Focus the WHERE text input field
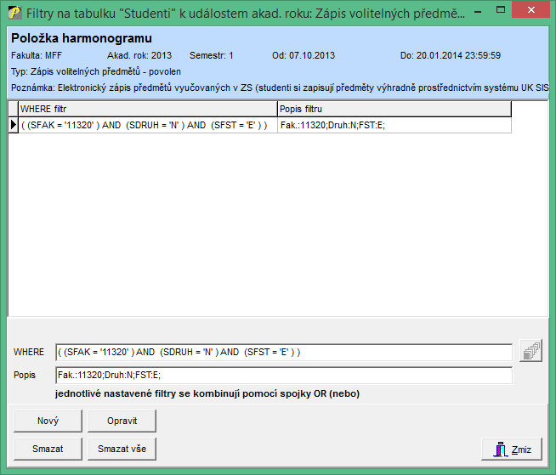 tap(283, 352)
